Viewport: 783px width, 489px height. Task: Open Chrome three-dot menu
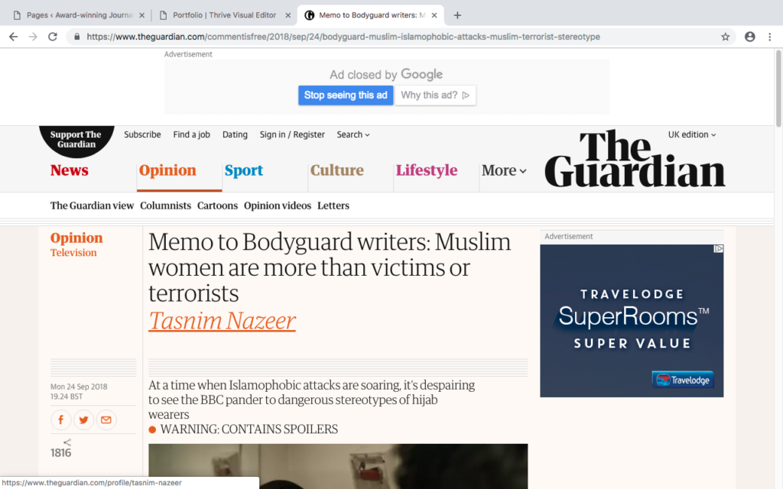click(x=769, y=37)
